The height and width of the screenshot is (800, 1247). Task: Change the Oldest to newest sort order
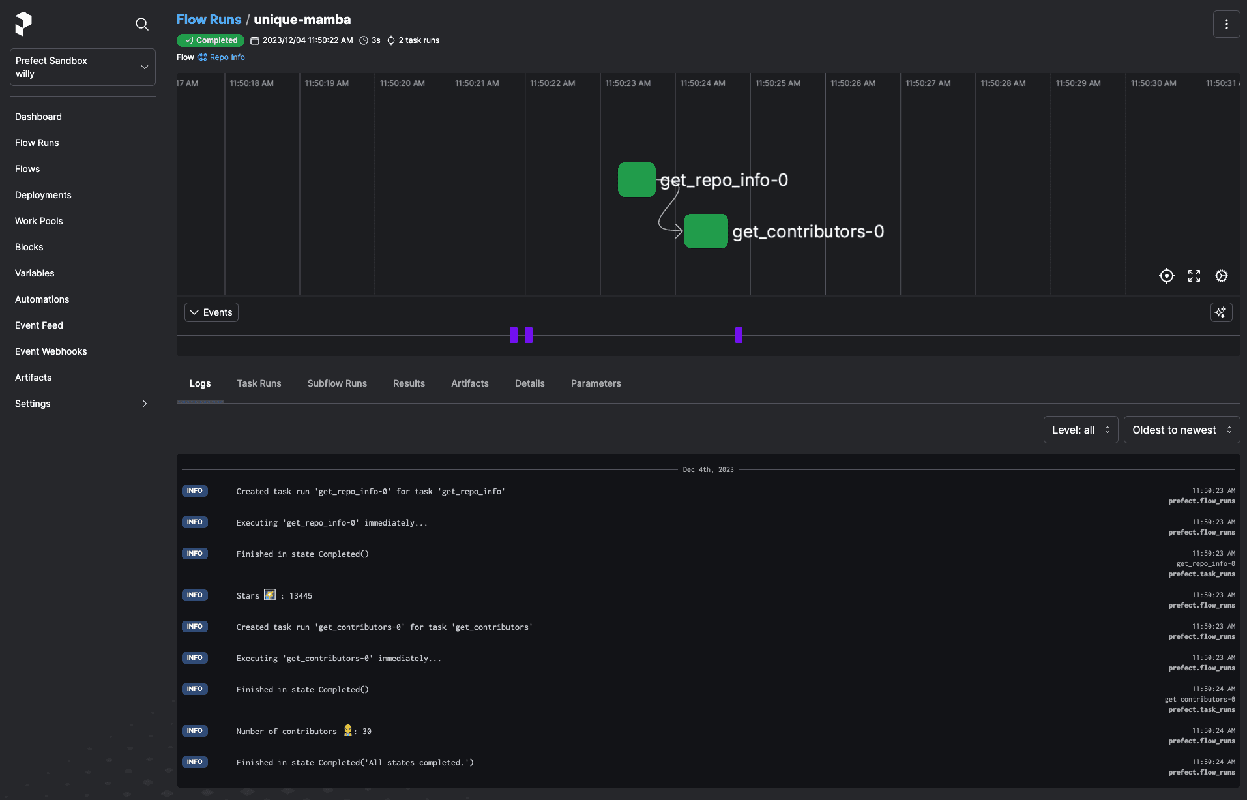pos(1181,430)
